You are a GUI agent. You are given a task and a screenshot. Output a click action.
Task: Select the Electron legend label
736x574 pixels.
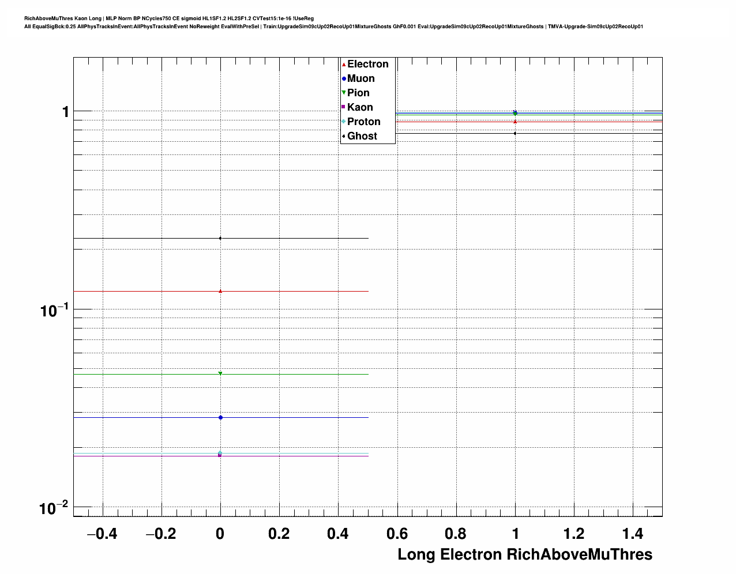pos(368,64)
